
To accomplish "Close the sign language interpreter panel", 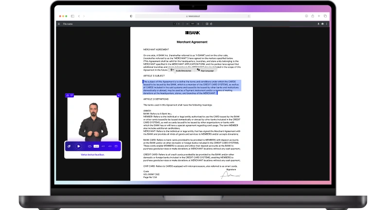I will (119, 95).
